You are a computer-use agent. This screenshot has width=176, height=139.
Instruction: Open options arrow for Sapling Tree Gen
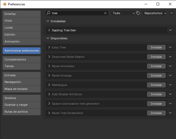(170, 30)
